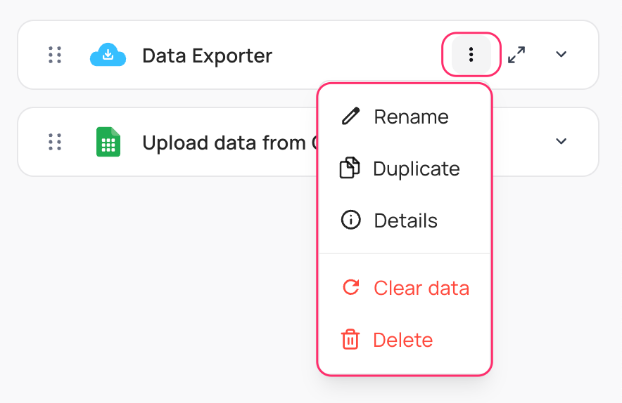Expand the Upload data row chevron
The width and height of the screenshot is (622, 403).
(x=561, y=141)
